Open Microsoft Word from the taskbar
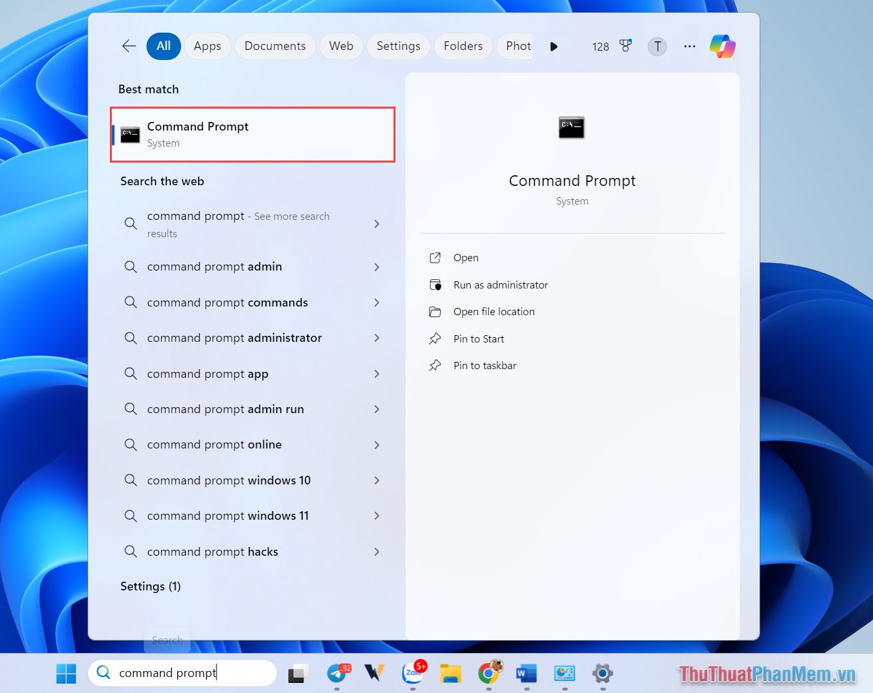The image size is (873, 693). point(526,673)
